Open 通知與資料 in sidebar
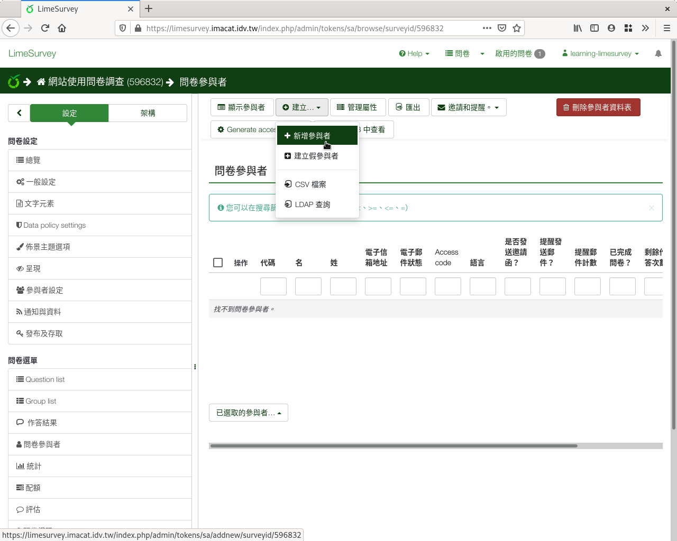The height and width of the screenshot is (541, 677). point(100,312)
